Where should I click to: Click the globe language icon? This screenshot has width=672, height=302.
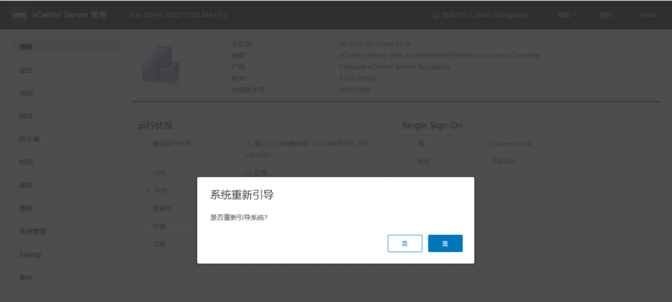tap(436, 15)
